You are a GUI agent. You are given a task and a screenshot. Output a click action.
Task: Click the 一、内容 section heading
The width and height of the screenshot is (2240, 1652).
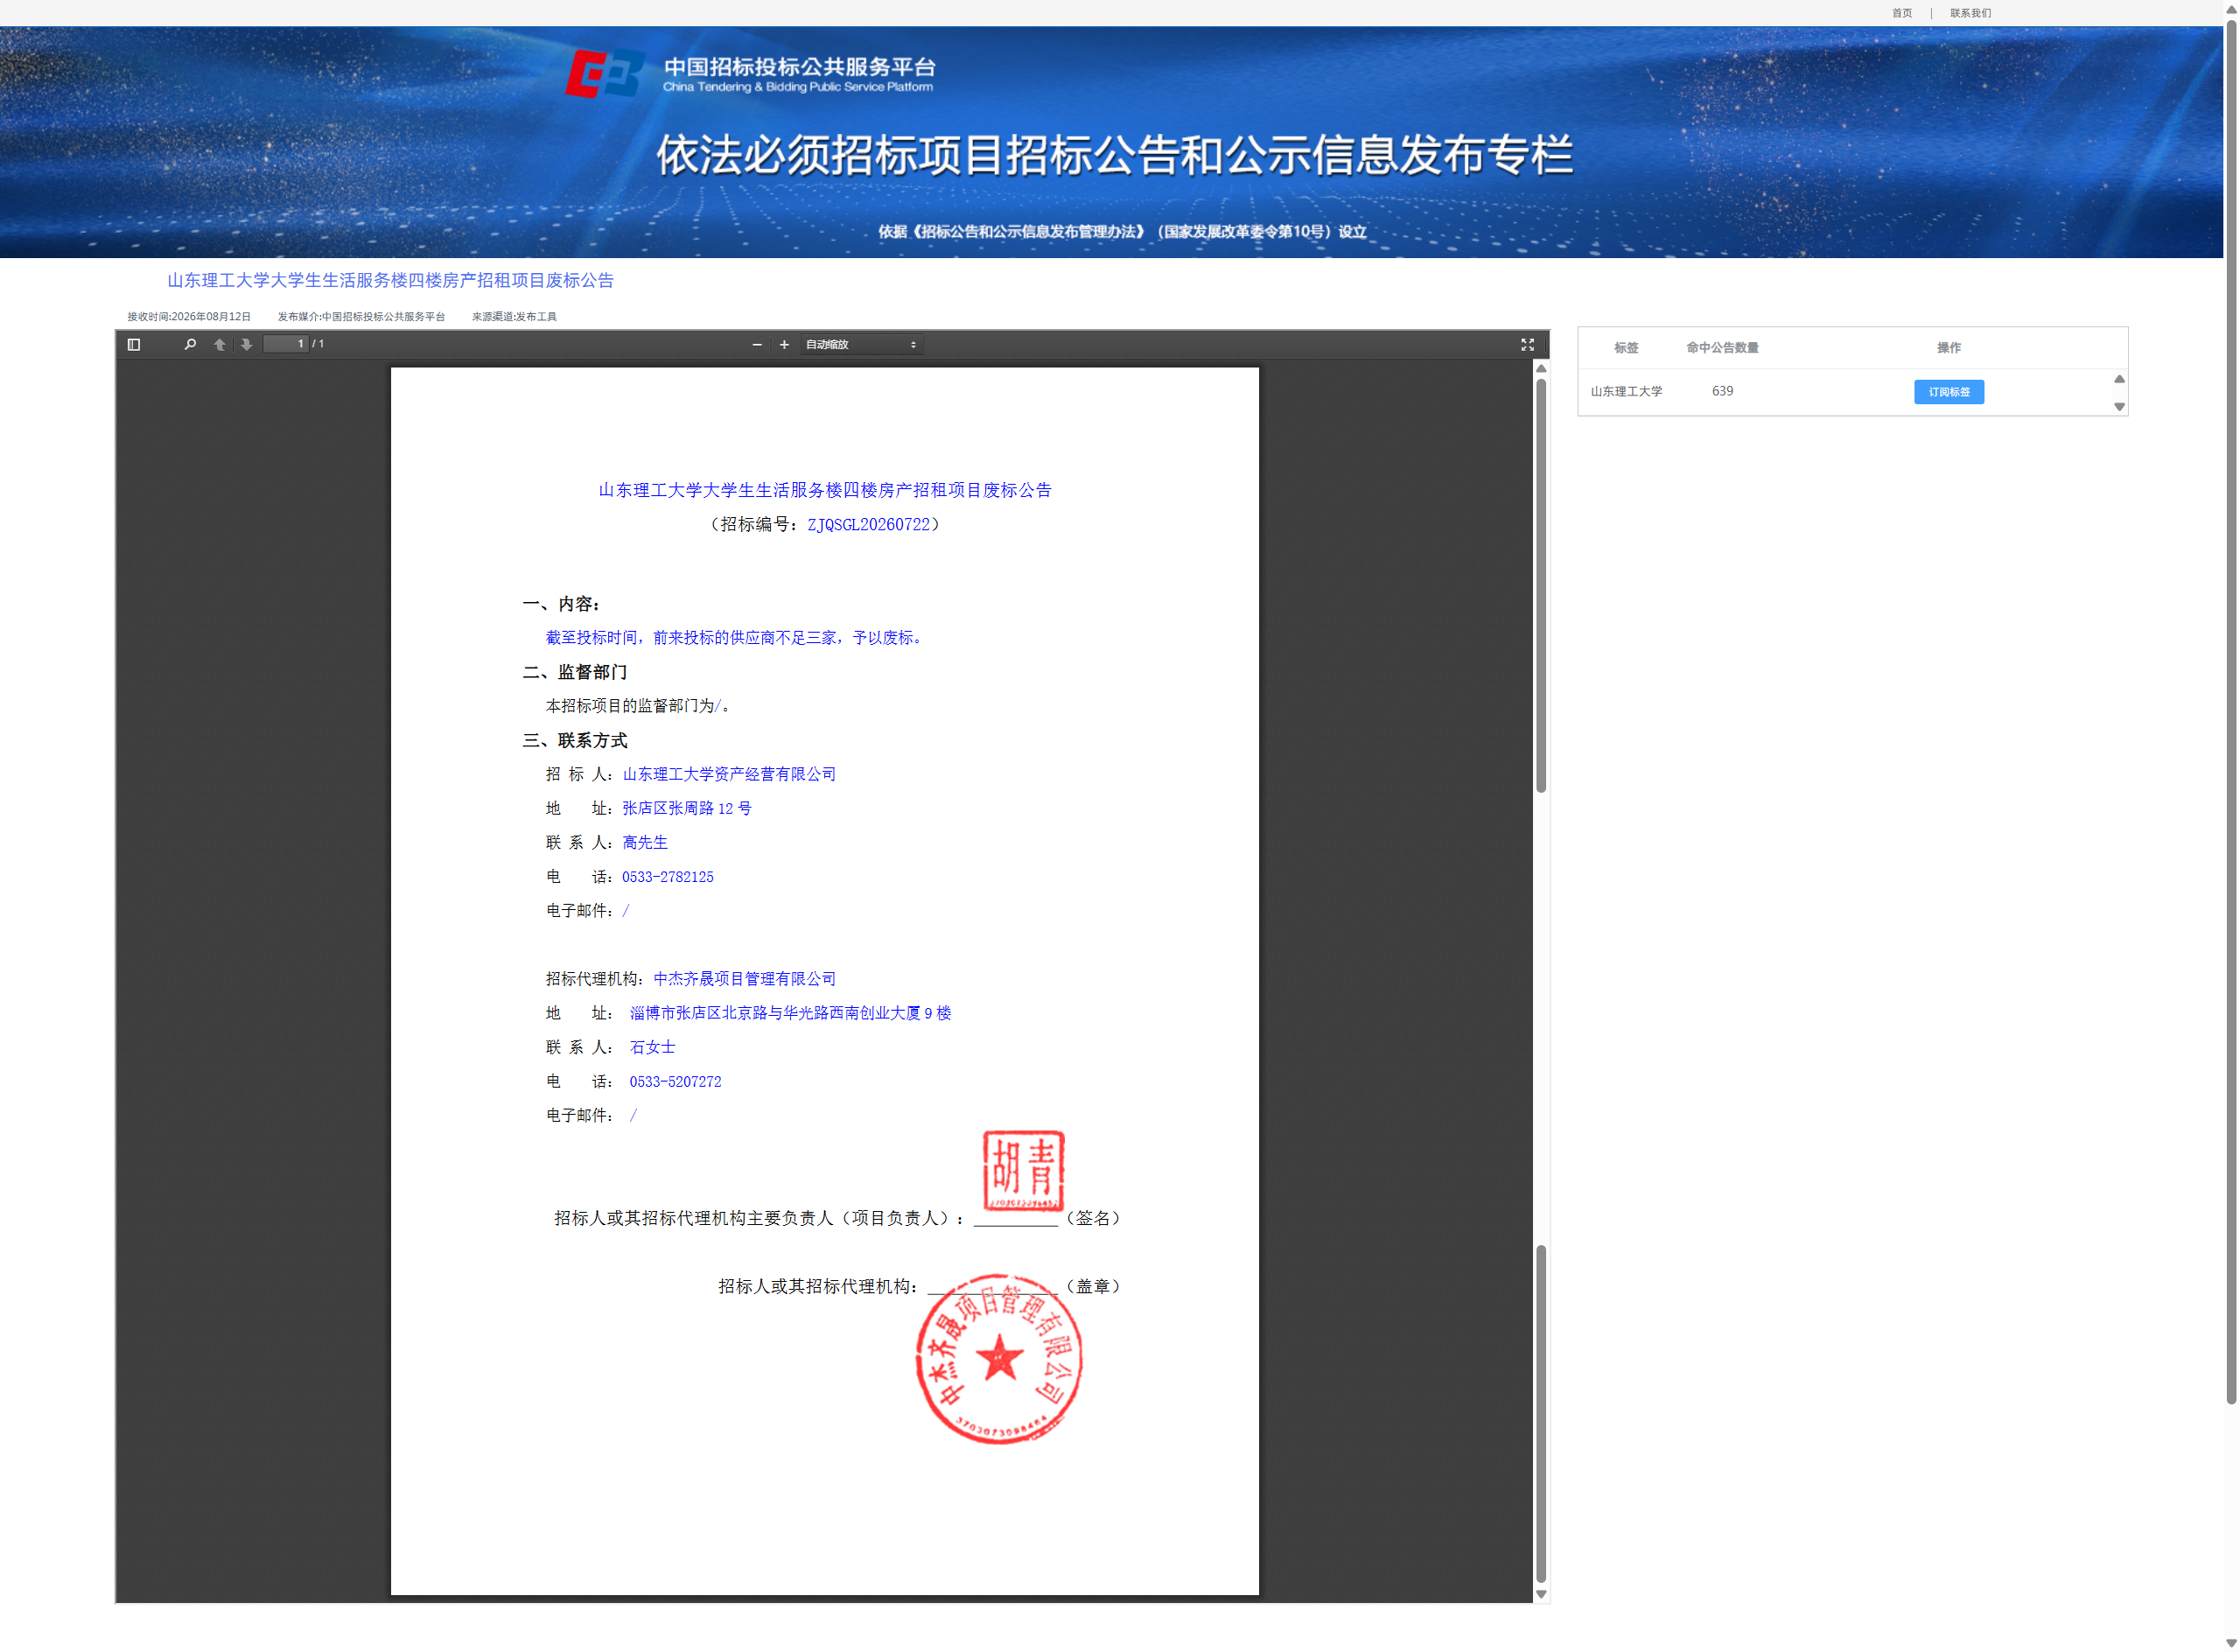point(561,604)
